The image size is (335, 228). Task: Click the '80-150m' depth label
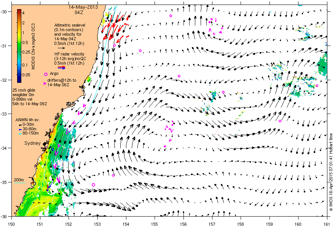[30, 133]
